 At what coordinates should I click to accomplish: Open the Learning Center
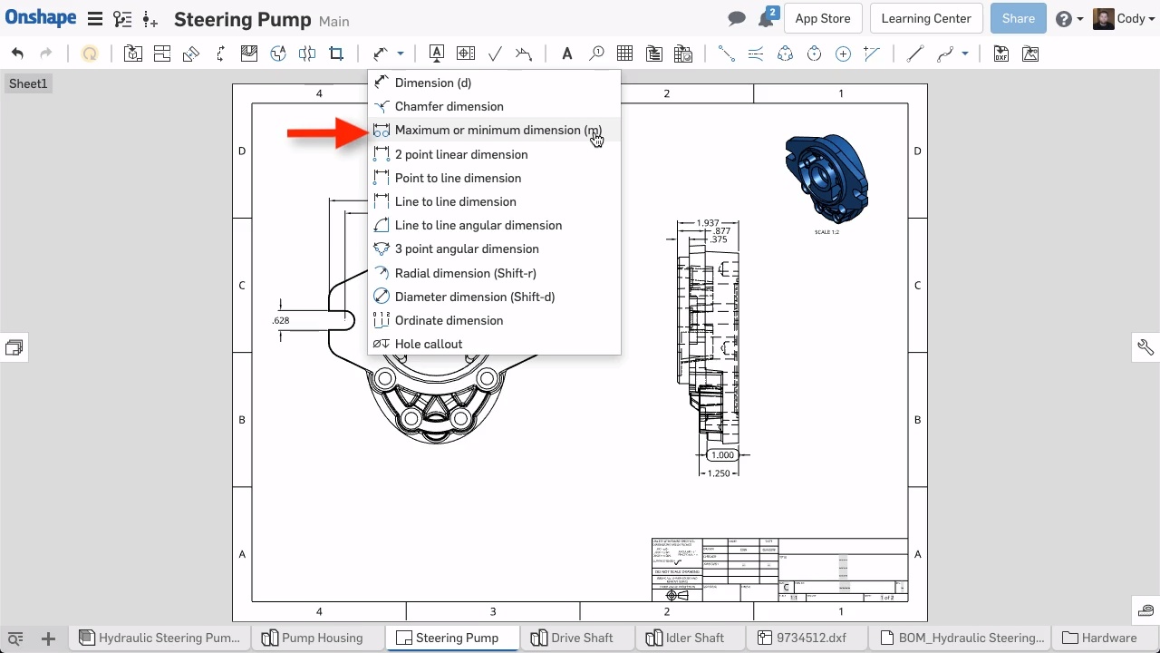[x=925, y=19]
